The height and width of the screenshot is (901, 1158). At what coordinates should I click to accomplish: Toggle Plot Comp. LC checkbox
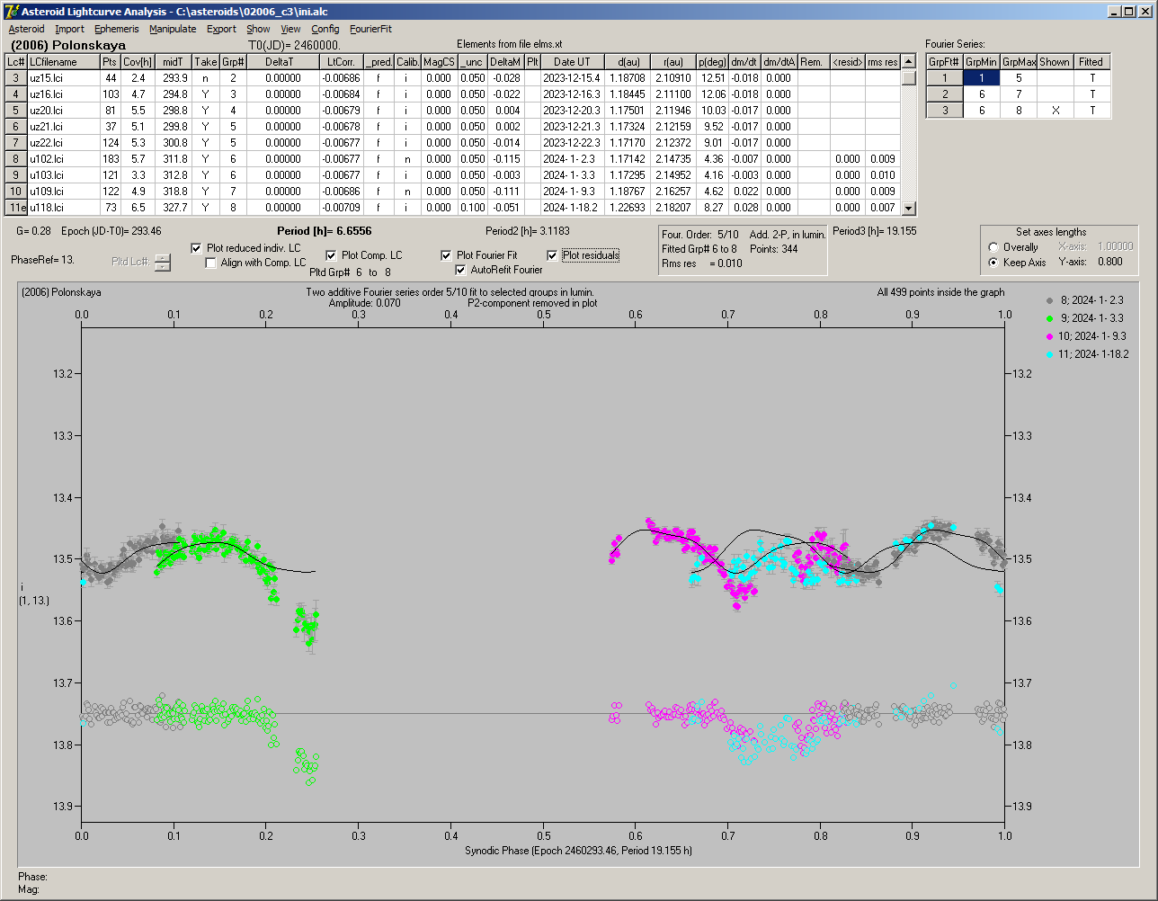coord(331,255)
